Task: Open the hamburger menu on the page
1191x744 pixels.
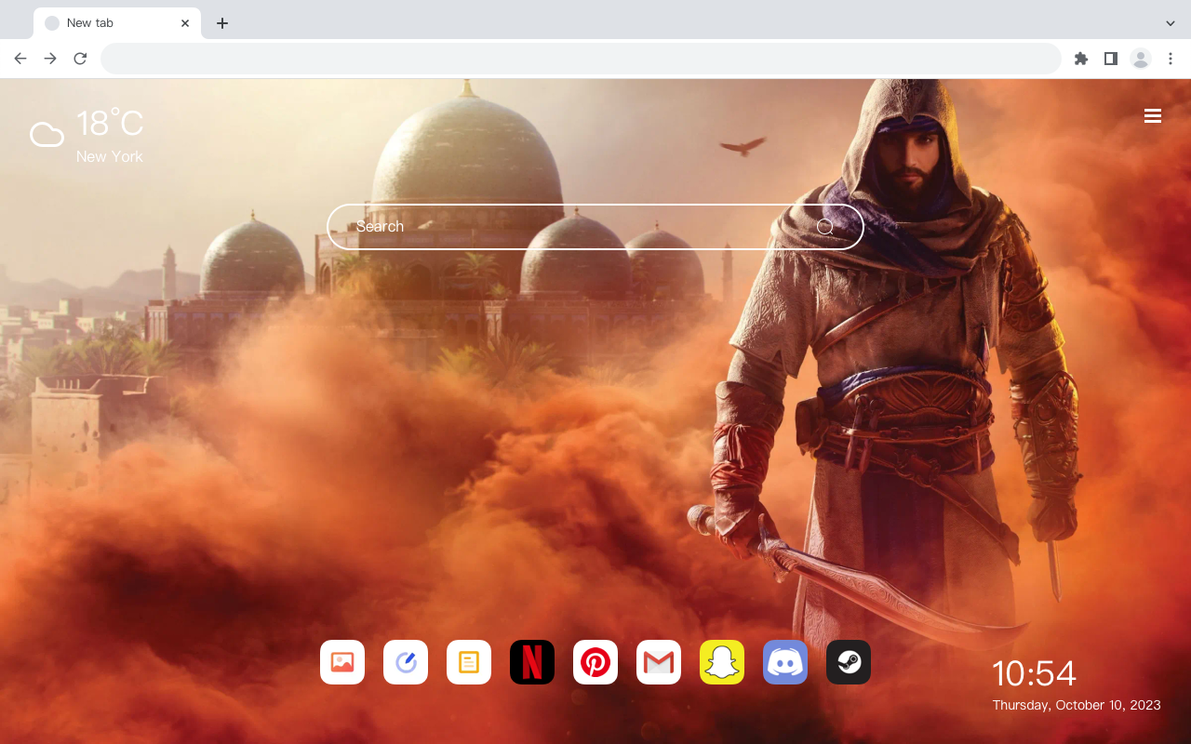Action: [1153, 116]
